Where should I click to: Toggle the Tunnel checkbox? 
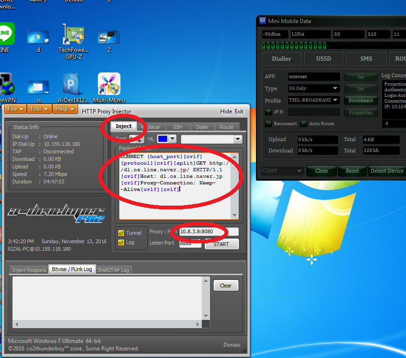(x=121, y=232)
